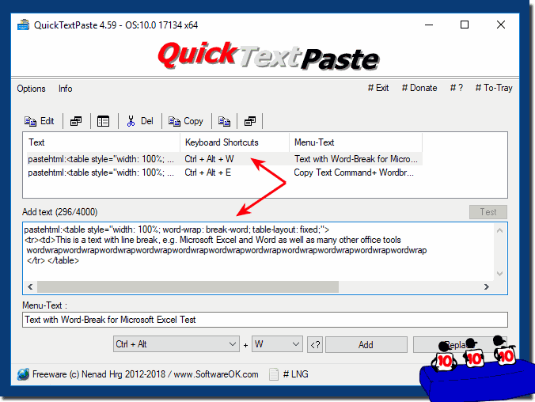Click the Text column header
The height and width of the screenshot is (402, 535).
coord(101,142)
